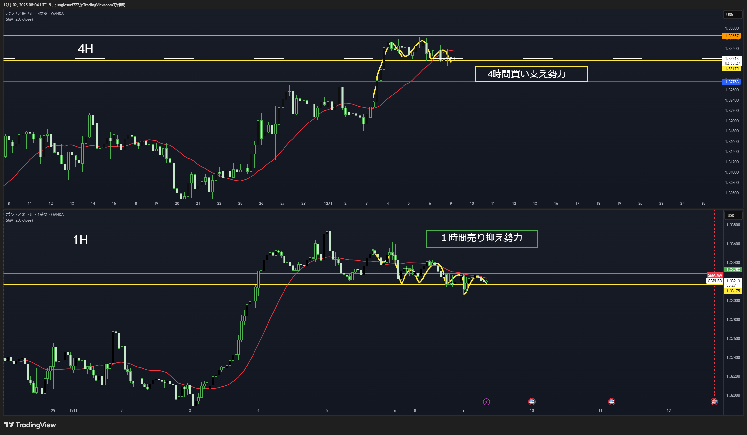The width and height of the screenshot is (747, 435).
Task: Click the large 1H text annotation
Action: tap(80, 240)
